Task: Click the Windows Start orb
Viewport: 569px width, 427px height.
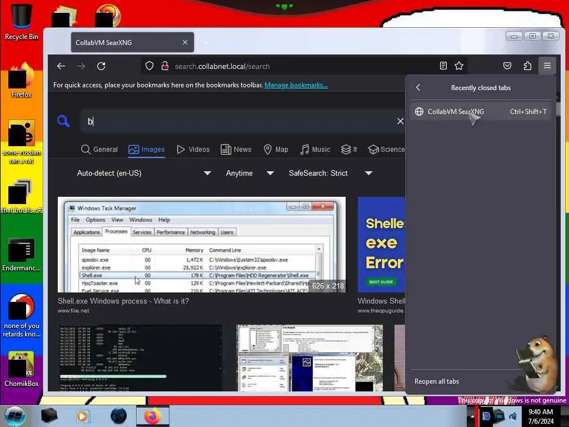Action: pos(15,416)
